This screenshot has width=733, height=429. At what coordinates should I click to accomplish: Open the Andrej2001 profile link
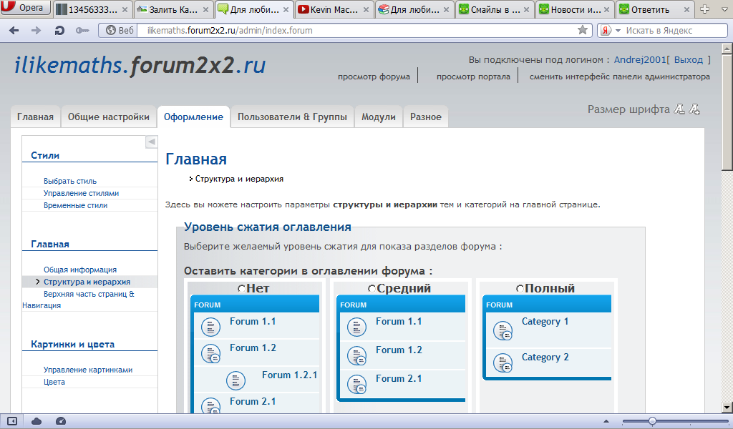pyautogui.click(x=639, y=60)
